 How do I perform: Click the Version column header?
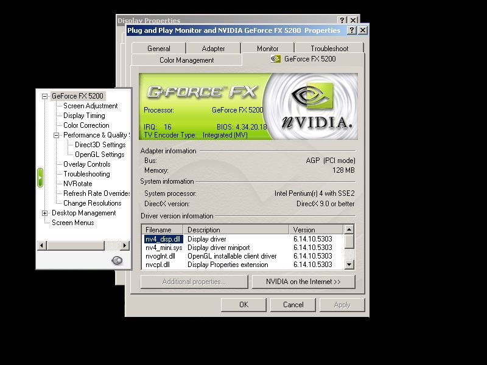coord(316,230)
